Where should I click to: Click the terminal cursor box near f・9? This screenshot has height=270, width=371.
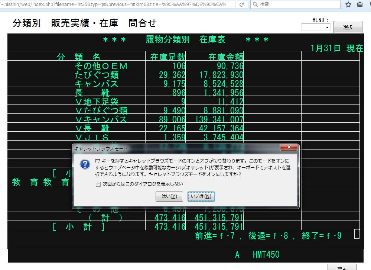357,234
